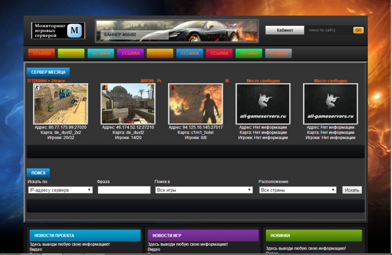Open the Кабинет button
This screenshot has width=392, height=255.
[x=285, y=30]
